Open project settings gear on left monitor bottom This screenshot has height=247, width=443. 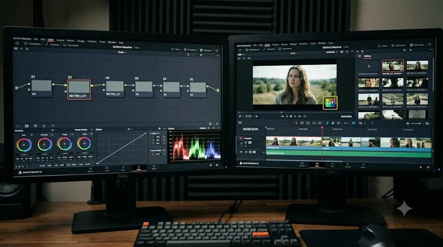point(217,165)
